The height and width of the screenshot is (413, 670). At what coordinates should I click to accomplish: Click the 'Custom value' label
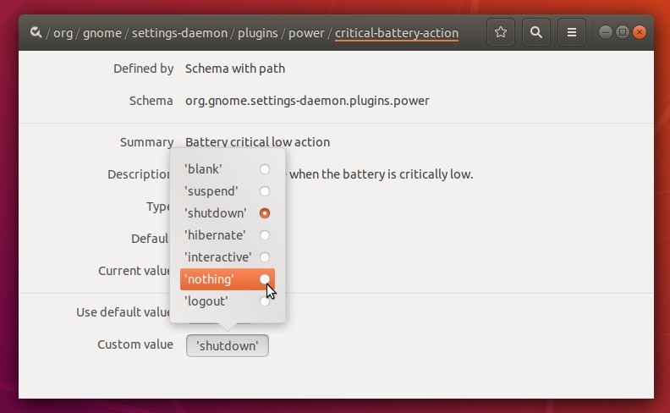click(x=135, y=344)
